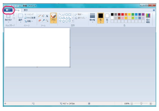Choose the Right arrow shape
Screen dimensions: 159x111
point(70,21)
